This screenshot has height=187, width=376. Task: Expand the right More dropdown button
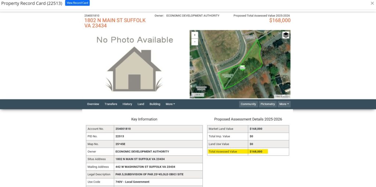284,104
